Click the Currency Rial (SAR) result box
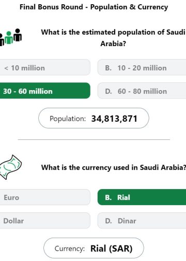Screen dimensions: 186x261 [x=94, y=248]
